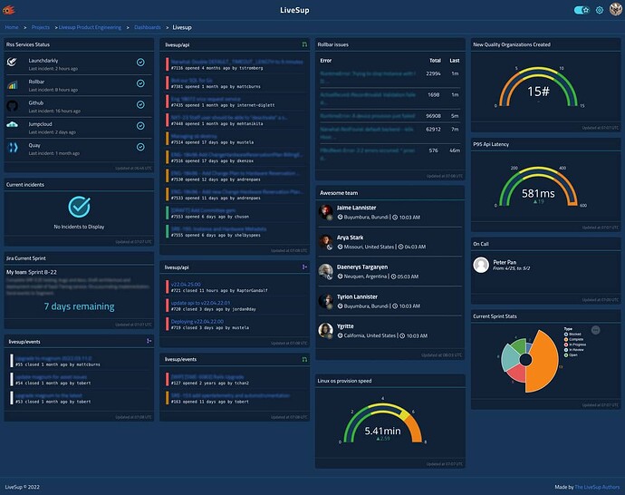This screenshot has width=625, height=495.
Task: Toggle the In Progress legend item
Action: [575, 345]
